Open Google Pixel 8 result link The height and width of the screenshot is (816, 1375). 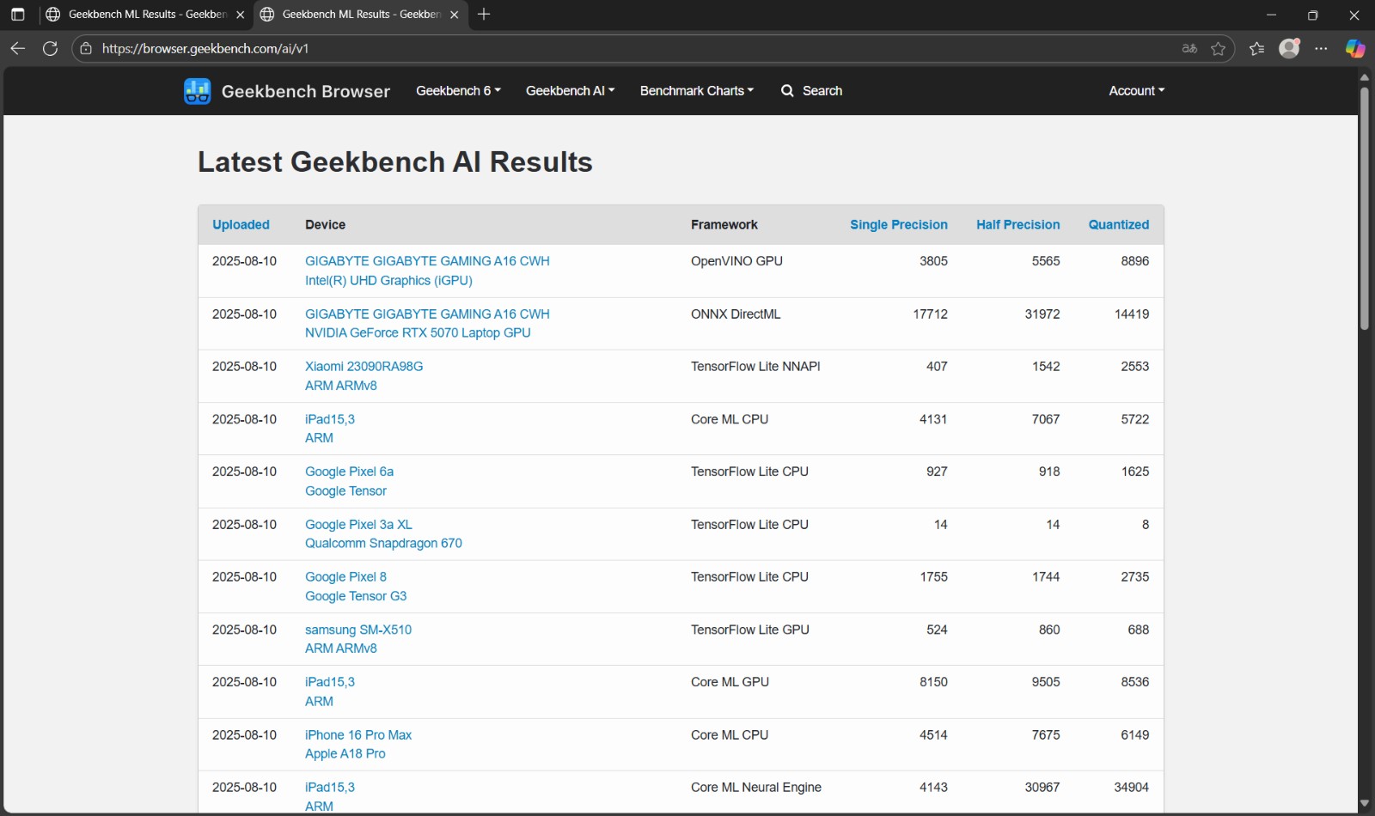(345, 577)
